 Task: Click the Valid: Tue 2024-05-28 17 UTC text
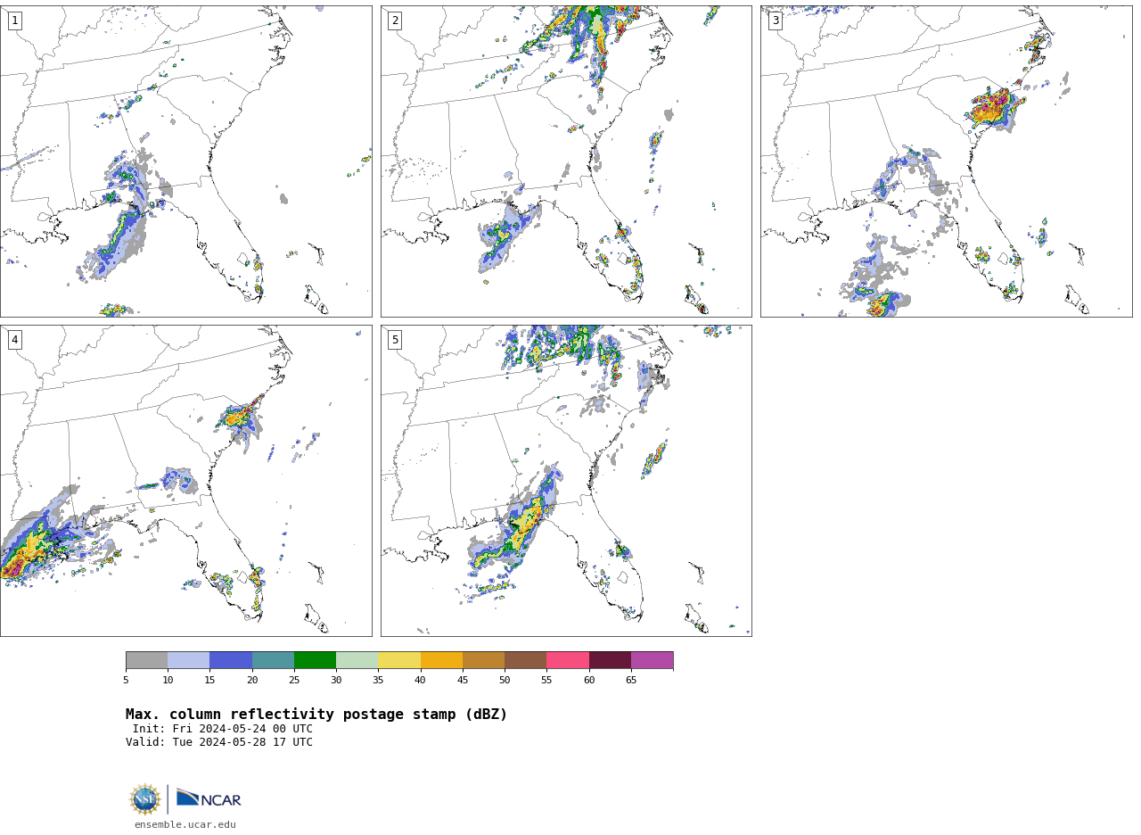[219, 742]
